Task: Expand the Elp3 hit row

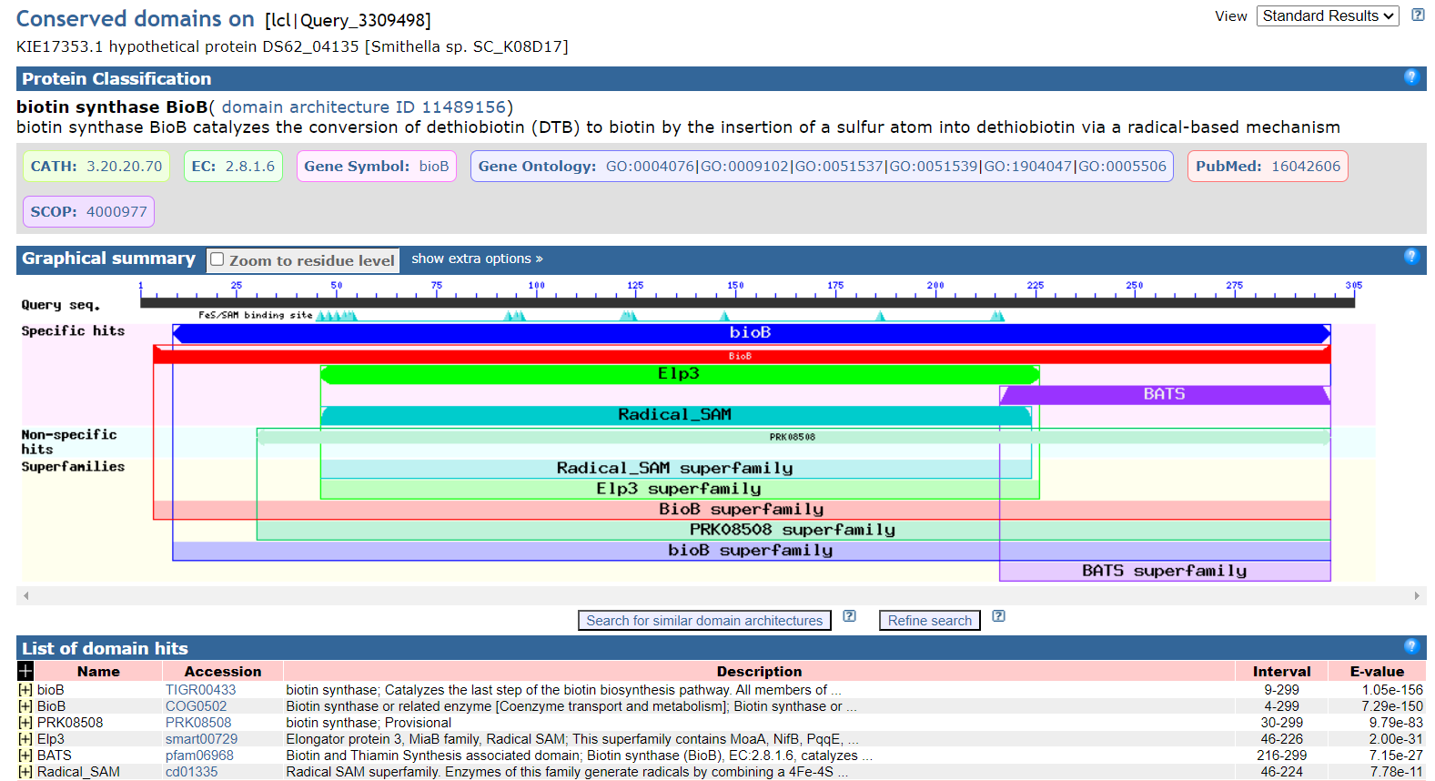Action: pyautogui.click(x=25, y=739)
